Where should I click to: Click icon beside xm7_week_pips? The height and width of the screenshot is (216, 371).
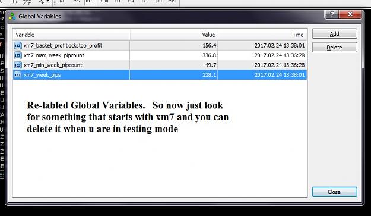18,75
